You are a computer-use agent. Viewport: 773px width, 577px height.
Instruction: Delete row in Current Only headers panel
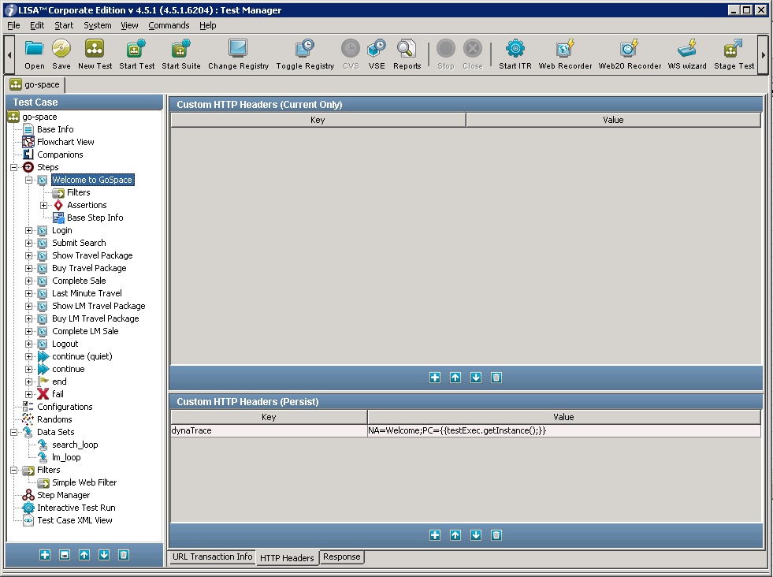[496, 378]
